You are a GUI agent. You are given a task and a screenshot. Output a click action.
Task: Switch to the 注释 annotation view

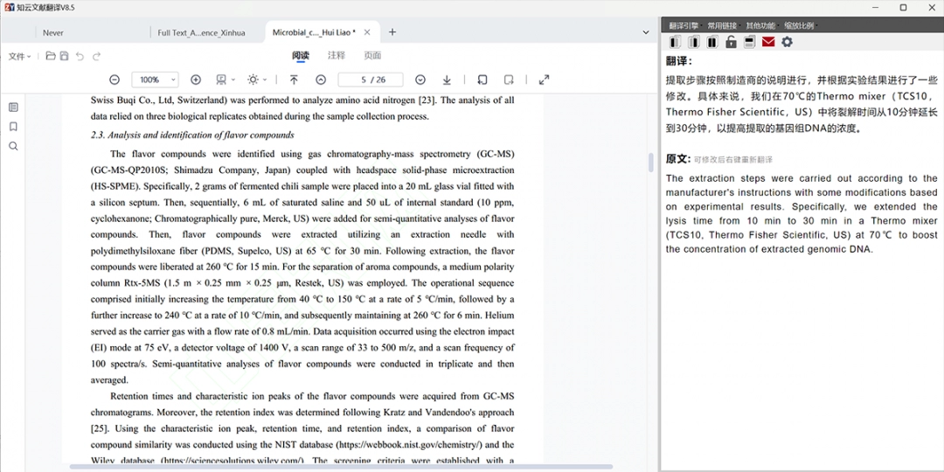[337, 56]
